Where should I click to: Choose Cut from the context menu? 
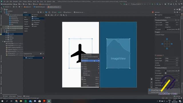[90, 77]
